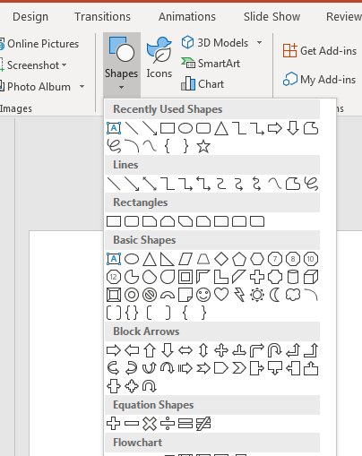
Task: Choose the chevron block arrow
Action: click(239, 368)
